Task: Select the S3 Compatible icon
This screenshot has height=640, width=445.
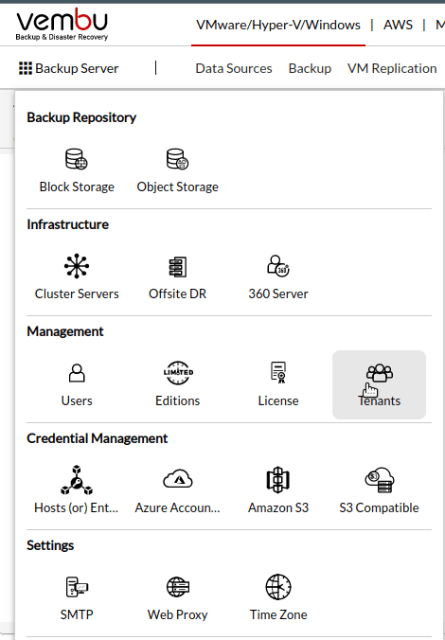Action: (x=380, y=480)
